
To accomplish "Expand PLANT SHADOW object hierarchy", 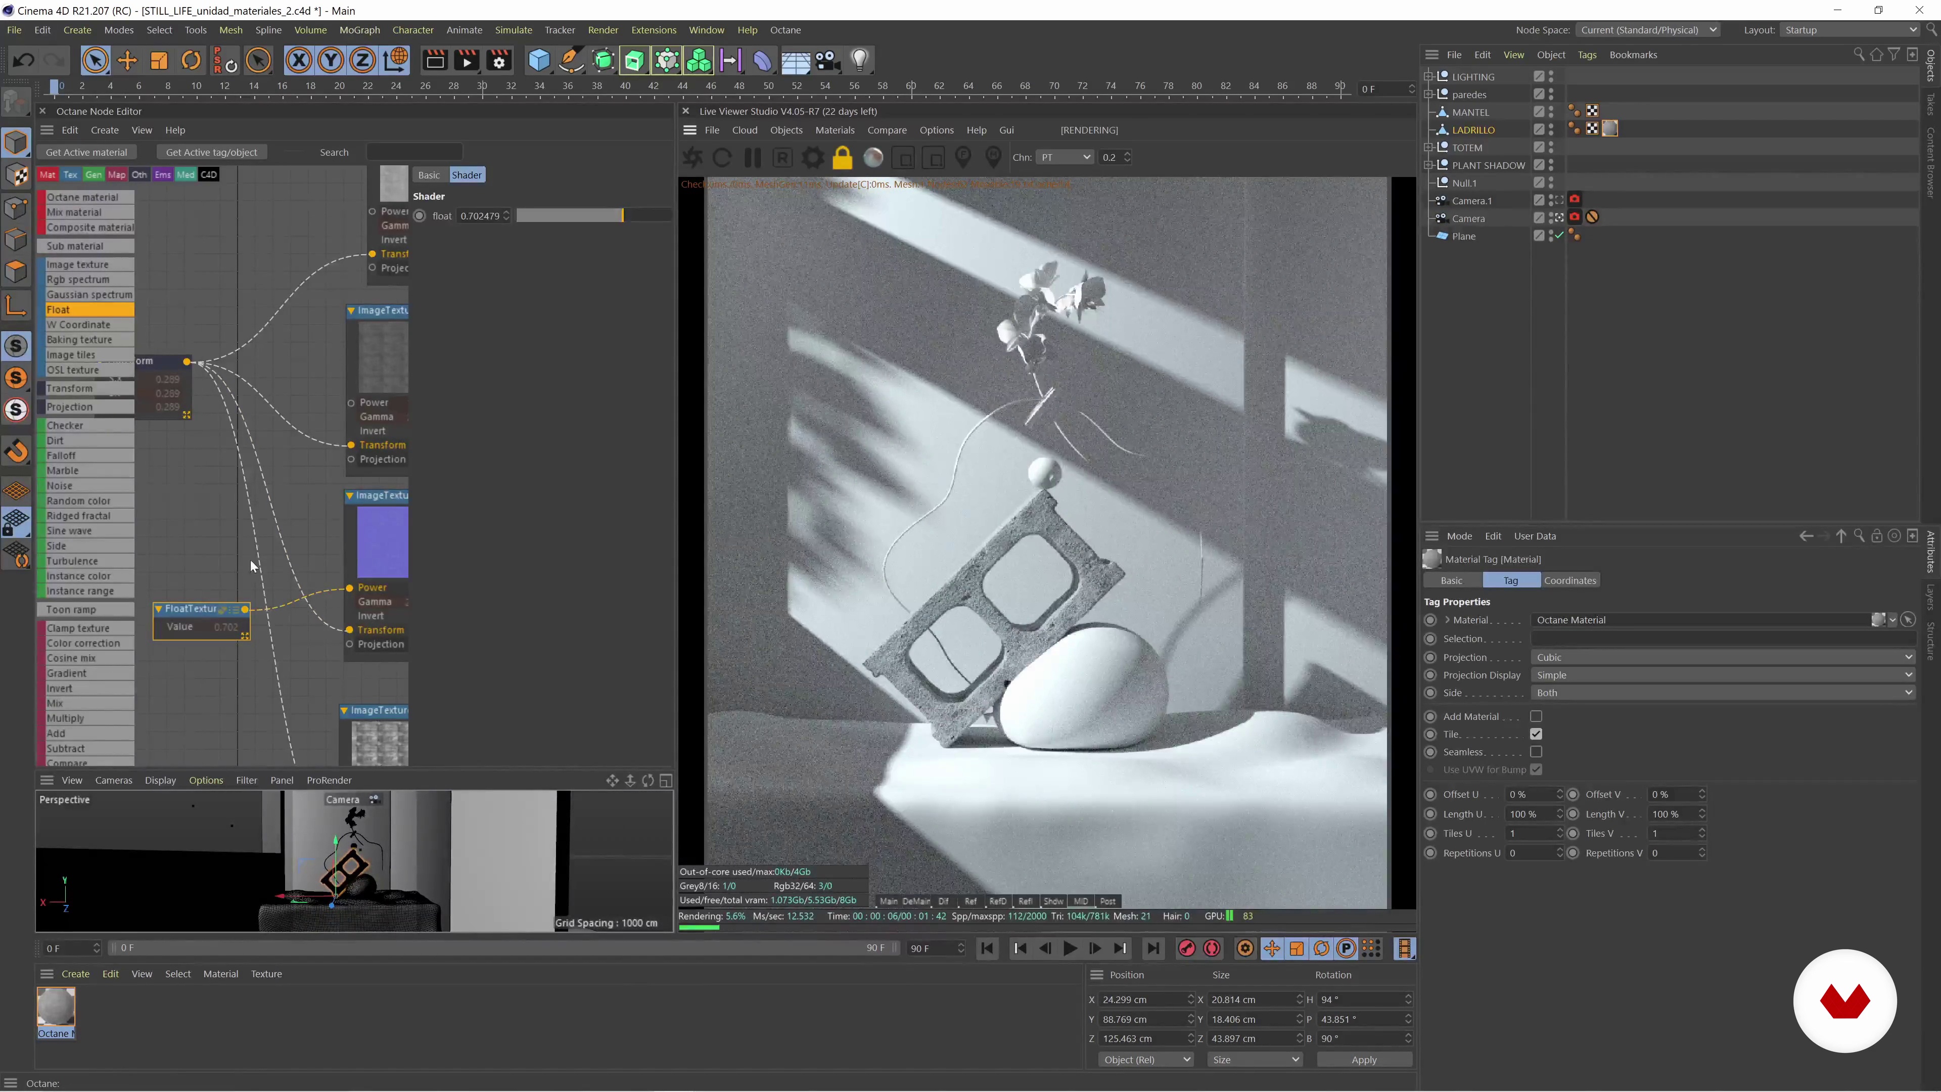I will tap(1428, 165).
